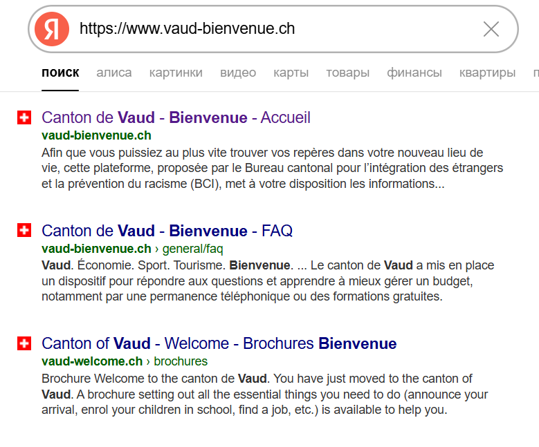This screenshot has height=447, width=539.
Task: Open 'Canton de Vaud - Bienvenue - FAQ' result
Action: [x=167, y=231]
